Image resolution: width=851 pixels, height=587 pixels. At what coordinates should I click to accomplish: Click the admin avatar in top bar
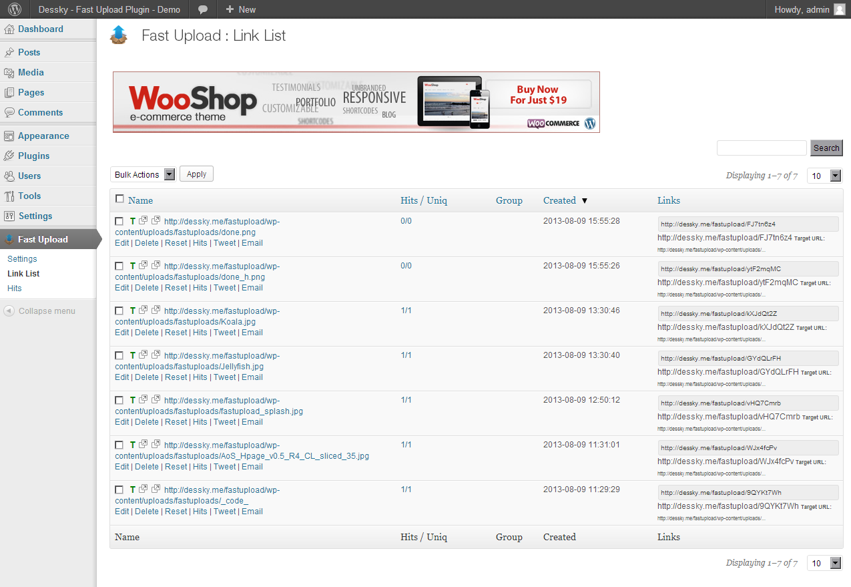point(839,9)
